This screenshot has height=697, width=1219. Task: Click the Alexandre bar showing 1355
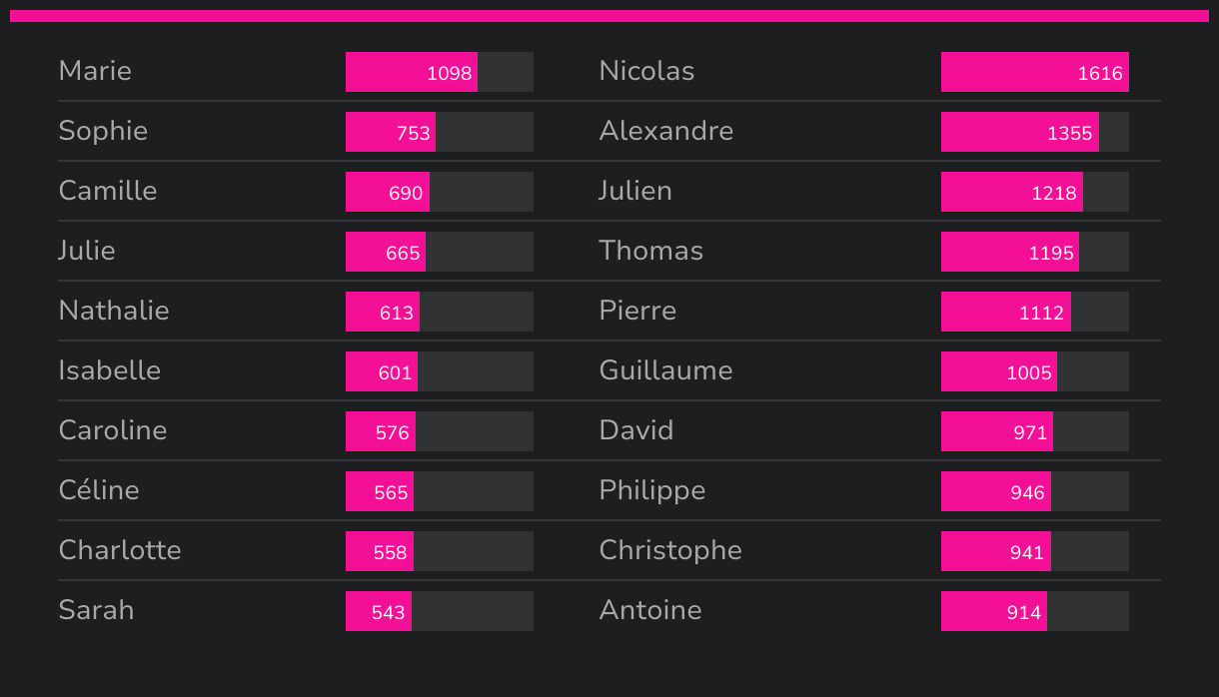click(x=1020, y=132)
